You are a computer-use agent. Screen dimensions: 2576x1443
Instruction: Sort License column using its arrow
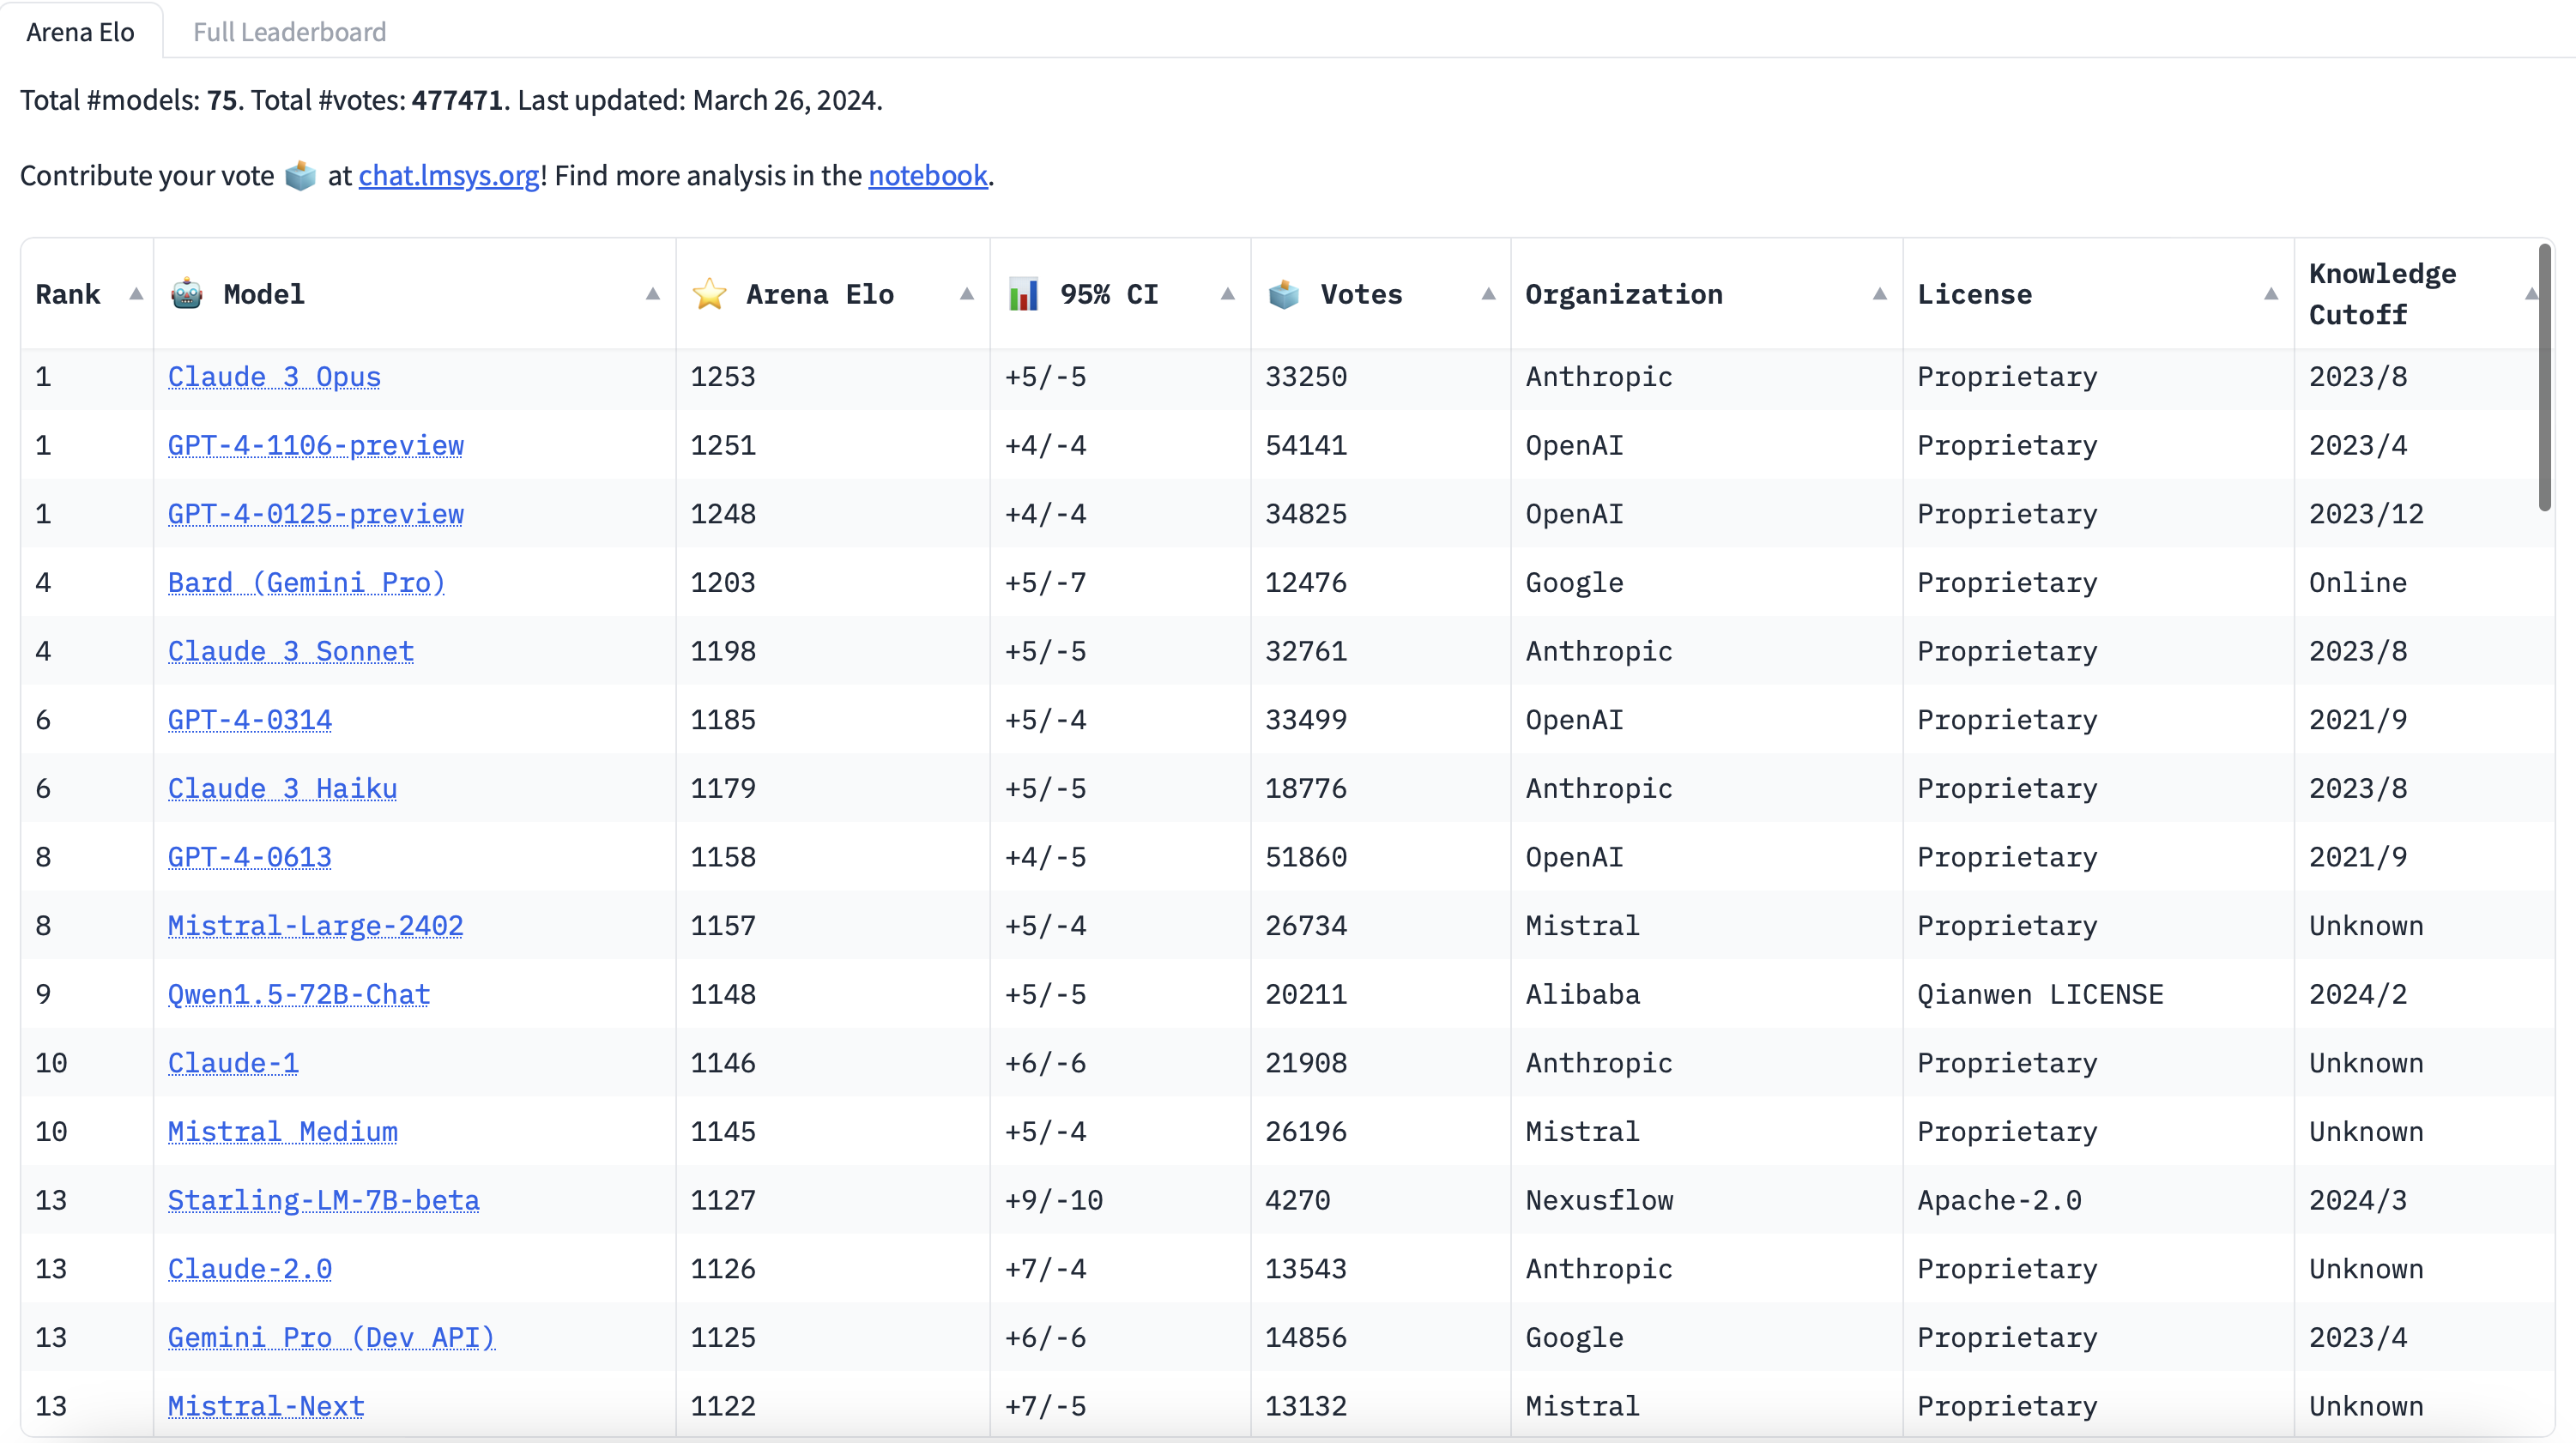pos(2270,294)
